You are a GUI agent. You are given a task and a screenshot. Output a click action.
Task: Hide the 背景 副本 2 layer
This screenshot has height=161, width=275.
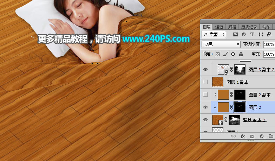pyautogui.click(x=205, y=120)
